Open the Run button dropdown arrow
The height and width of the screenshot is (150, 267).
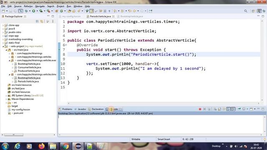[37, 11]
